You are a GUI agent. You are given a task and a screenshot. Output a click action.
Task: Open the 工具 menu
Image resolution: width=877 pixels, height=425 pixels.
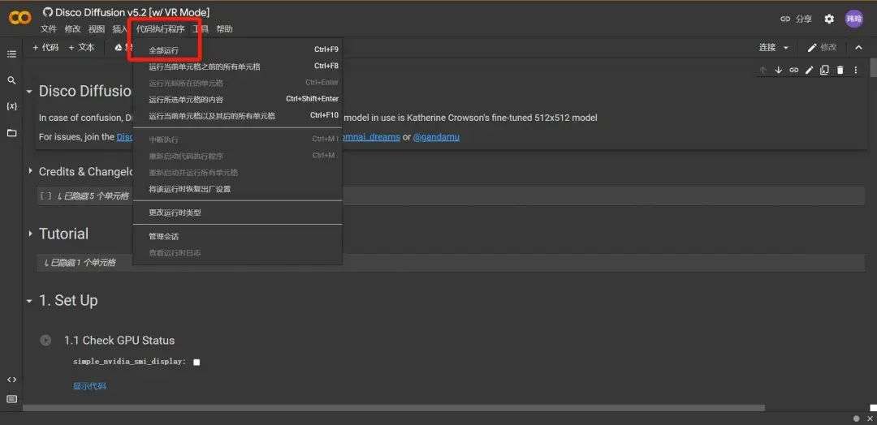pyautogui.click(x=201, y=29)
